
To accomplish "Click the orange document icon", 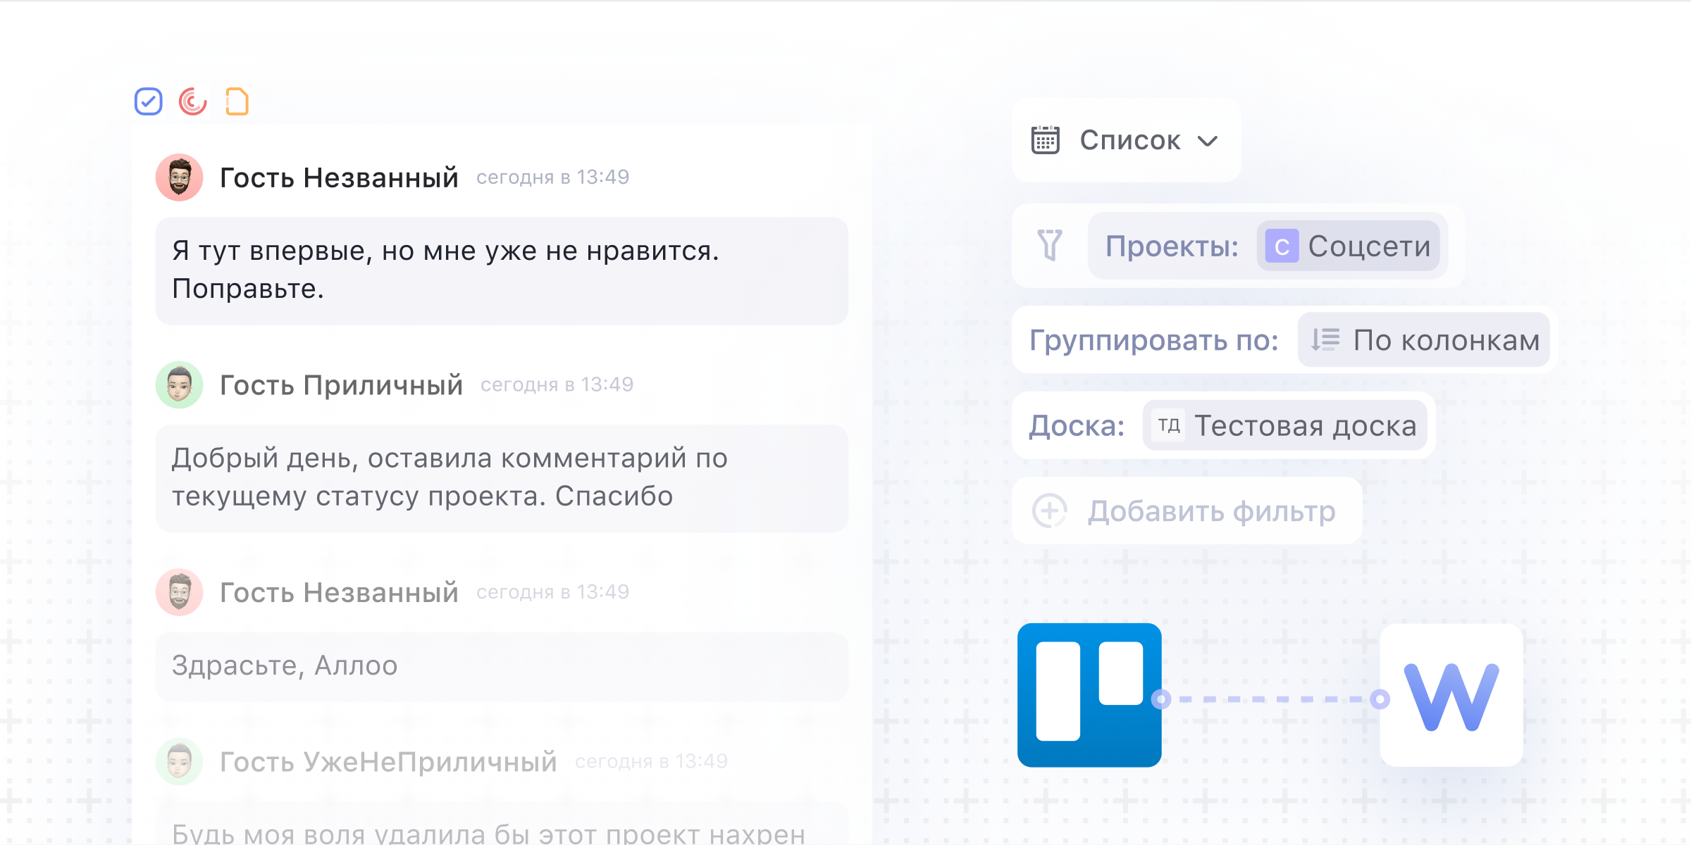I will (237, 101).
